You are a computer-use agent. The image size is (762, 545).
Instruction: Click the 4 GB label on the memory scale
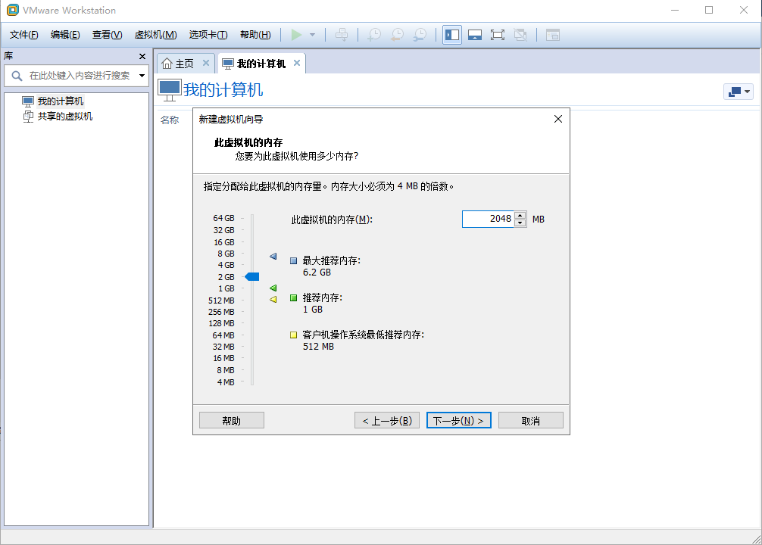(x=226, y=265)
